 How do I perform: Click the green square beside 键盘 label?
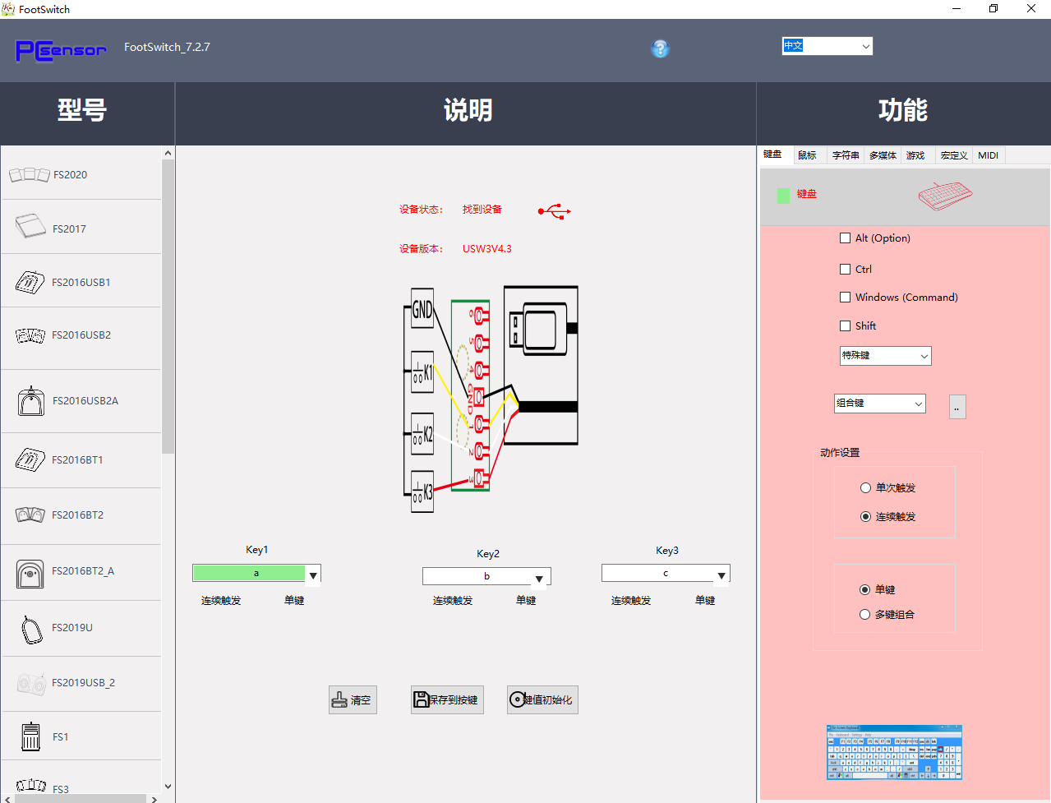(782, 194)
